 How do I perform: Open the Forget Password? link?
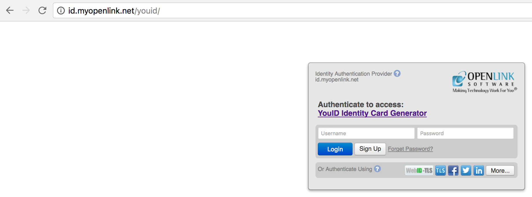click(x=410, y=149)
